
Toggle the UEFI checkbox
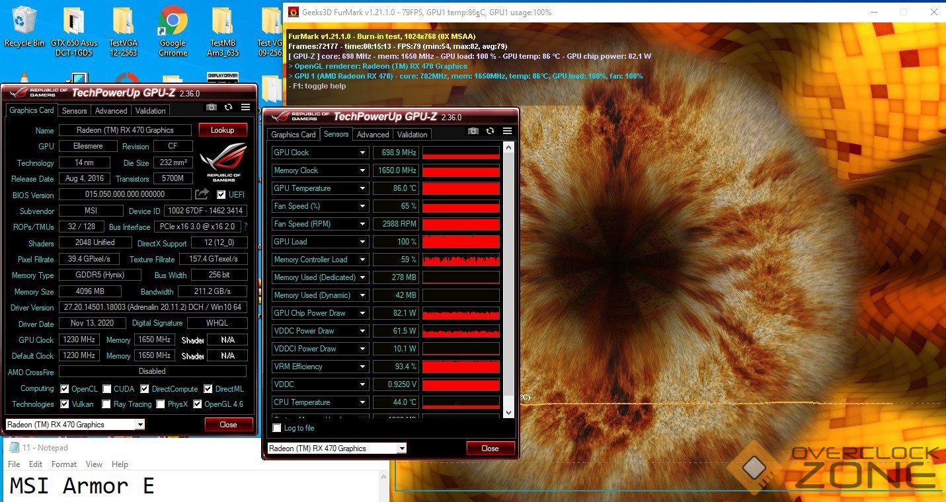(221, 195)
